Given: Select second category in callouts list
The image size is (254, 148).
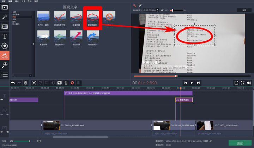Looking at the screenshot, I should point(16,14).
